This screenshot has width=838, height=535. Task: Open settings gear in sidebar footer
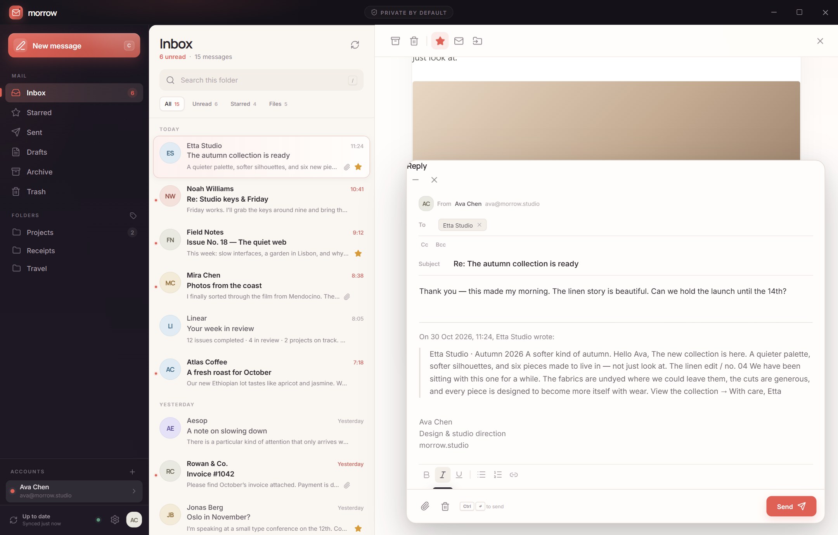coord(114,520)
